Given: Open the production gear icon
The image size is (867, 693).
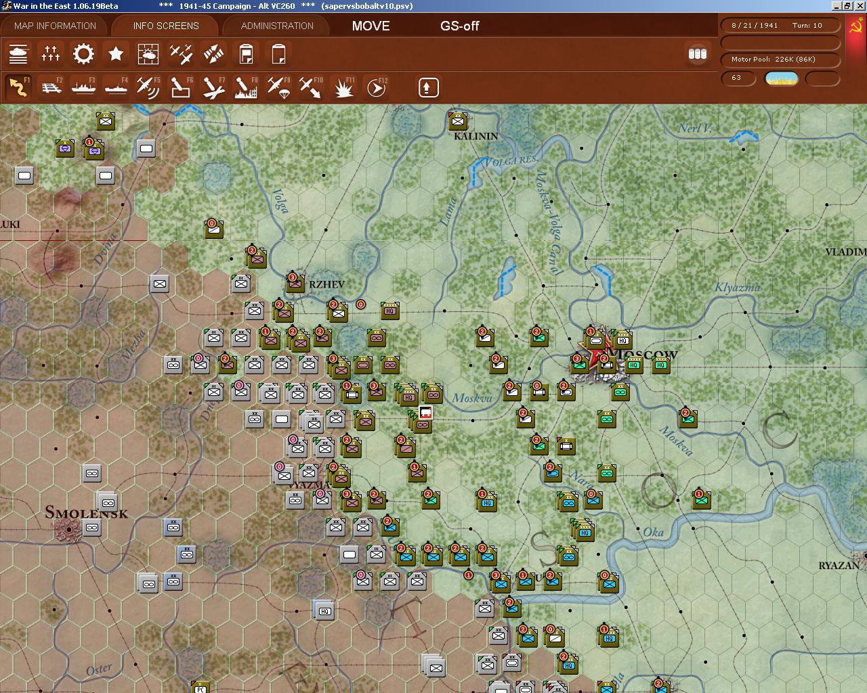Looking at the screenshot, I should (83, 53).
